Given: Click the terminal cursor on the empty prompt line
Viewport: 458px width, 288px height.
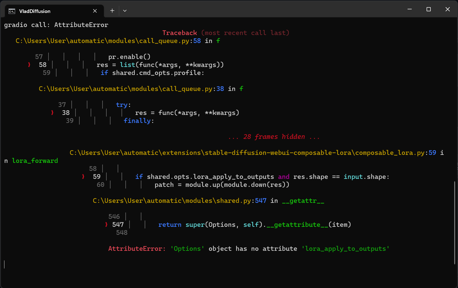Looking at the screenshot, I should pyautogui.click(x=4, y=265).
